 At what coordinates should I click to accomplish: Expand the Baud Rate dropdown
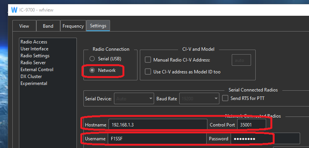pyautogui.click(x=199, y=98)
